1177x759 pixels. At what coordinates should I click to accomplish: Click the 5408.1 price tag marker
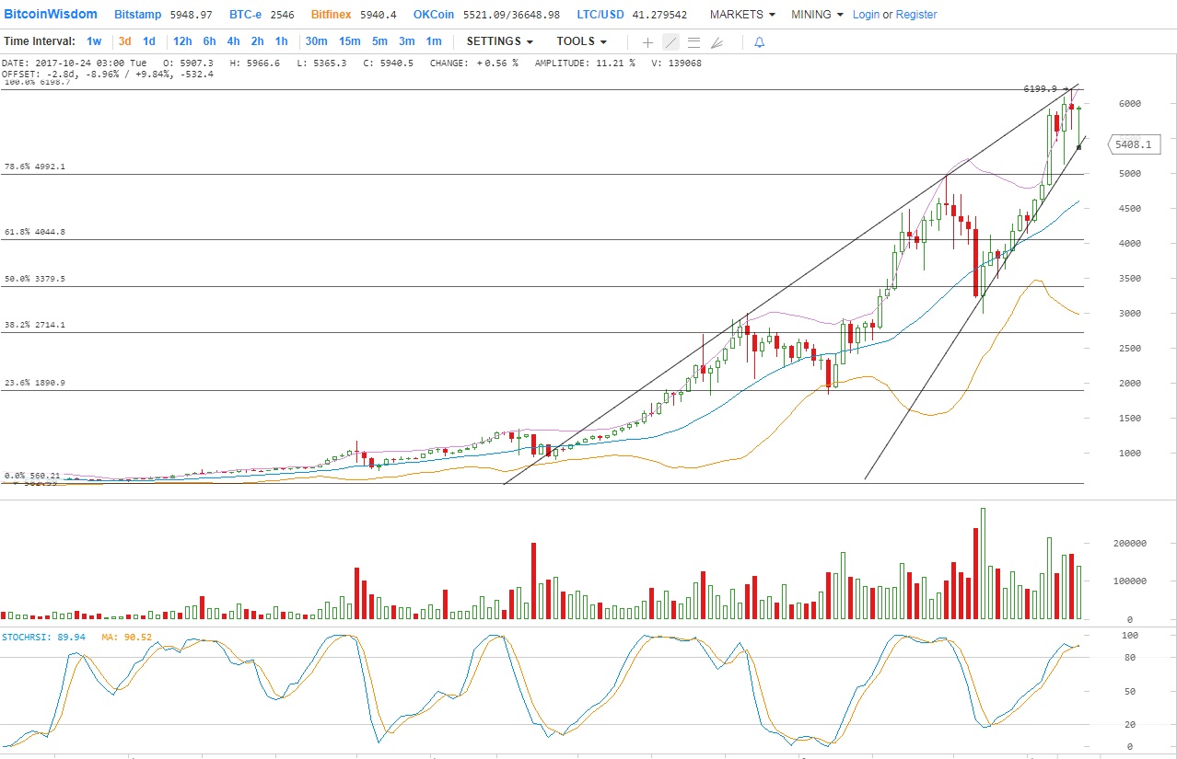1133,144
